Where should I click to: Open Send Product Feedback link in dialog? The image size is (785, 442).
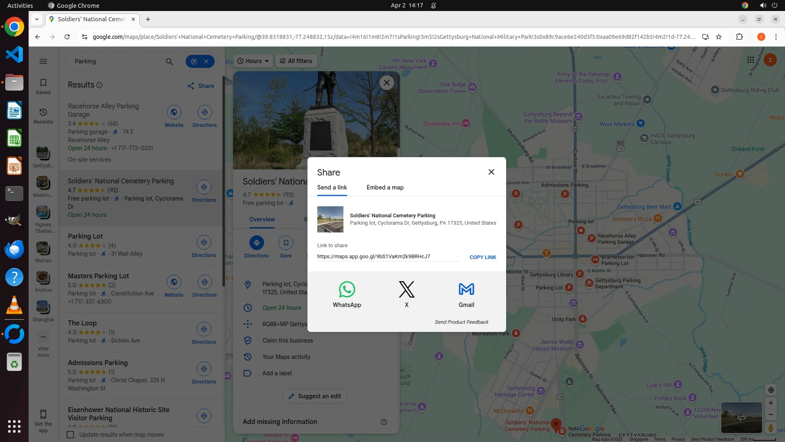click(461, 322)
